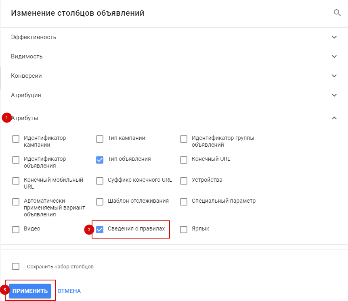Expand the Конверсии section
Viewport: 348px width, 301px height.
[334, 76]
